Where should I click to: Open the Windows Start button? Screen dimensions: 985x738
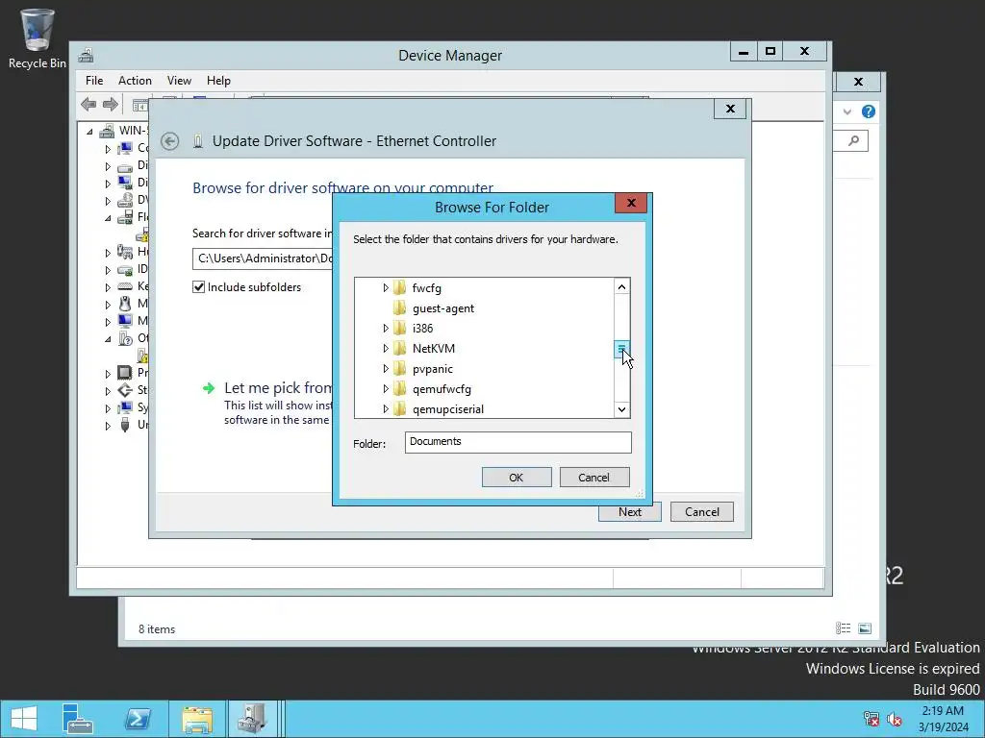[x=24, y=719]
